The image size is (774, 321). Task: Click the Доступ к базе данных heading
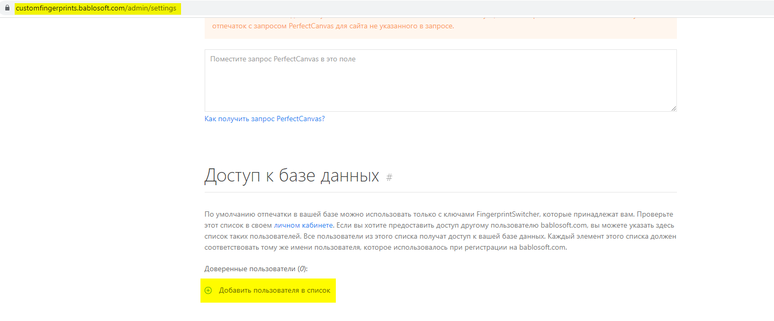click(291, 175)
